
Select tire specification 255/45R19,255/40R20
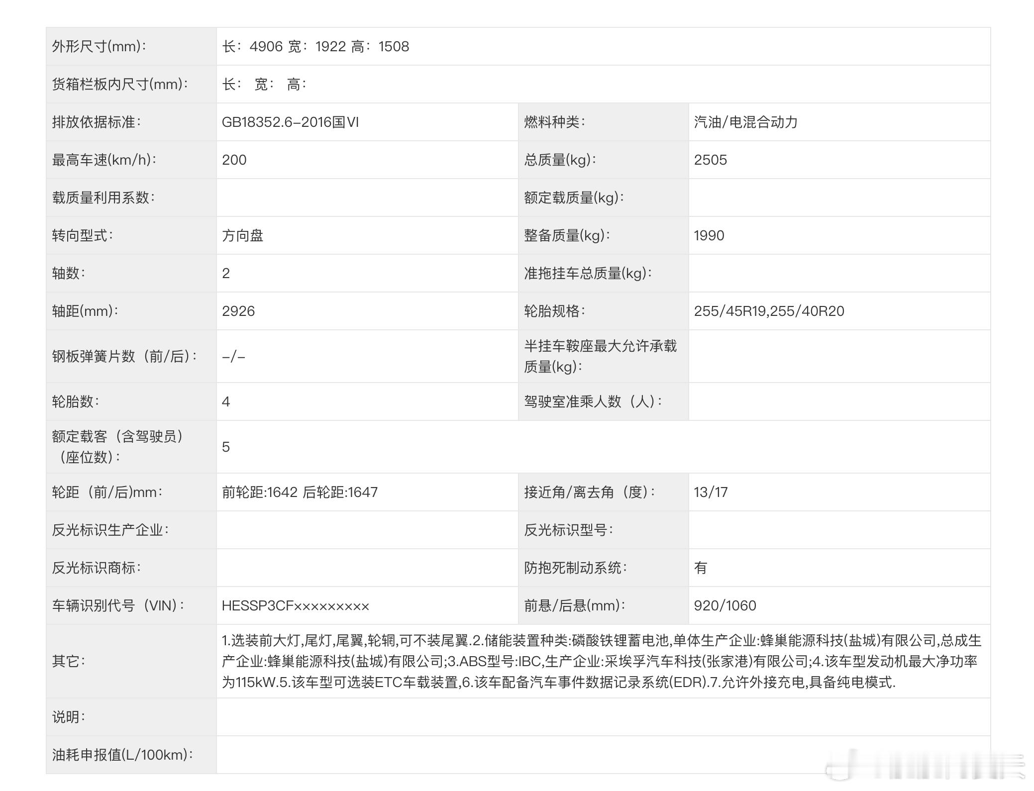(769, 311)
